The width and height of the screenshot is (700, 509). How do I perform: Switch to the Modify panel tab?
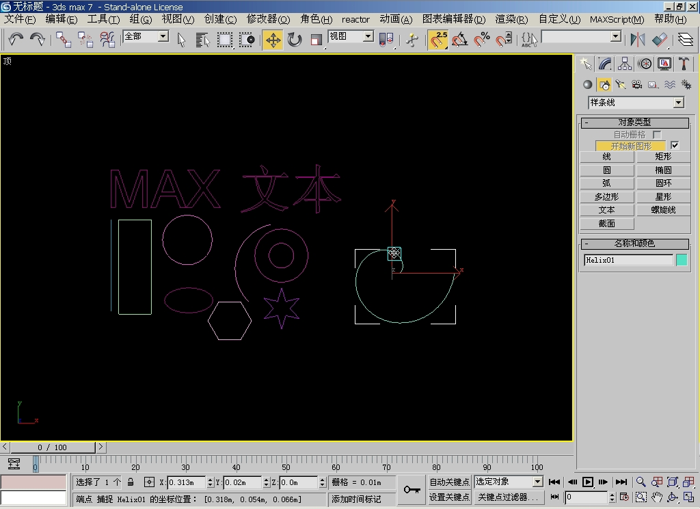coord(605,64)
